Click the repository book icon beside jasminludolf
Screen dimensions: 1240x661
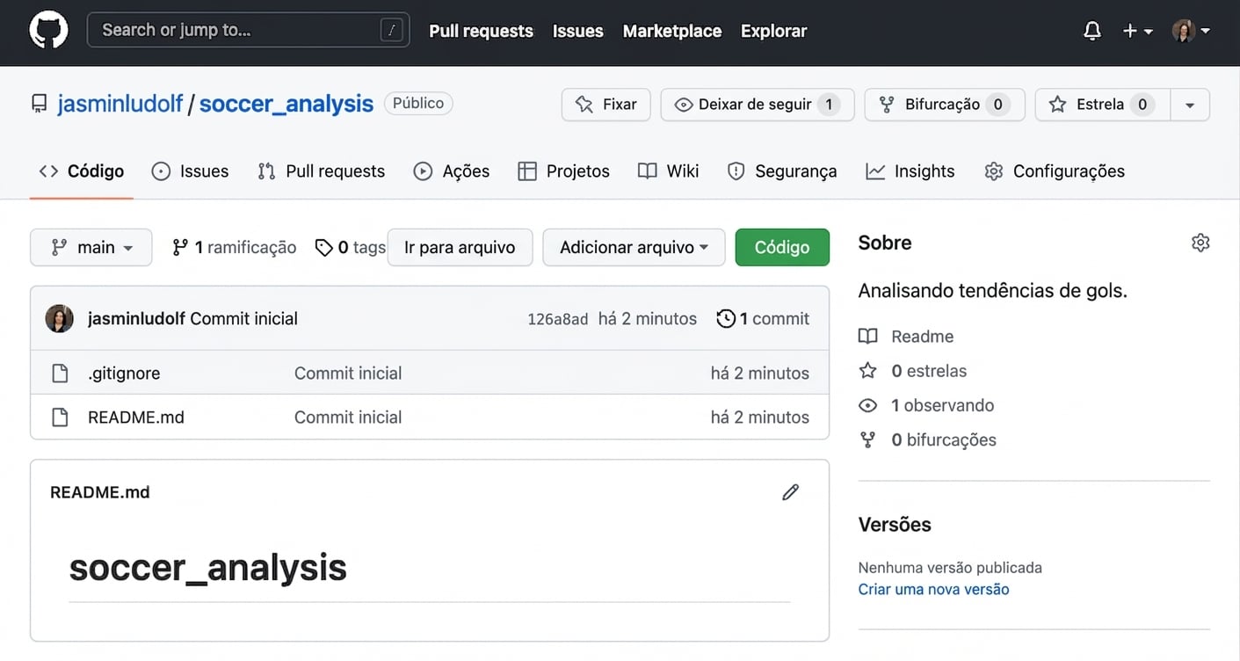click(40, 105)
